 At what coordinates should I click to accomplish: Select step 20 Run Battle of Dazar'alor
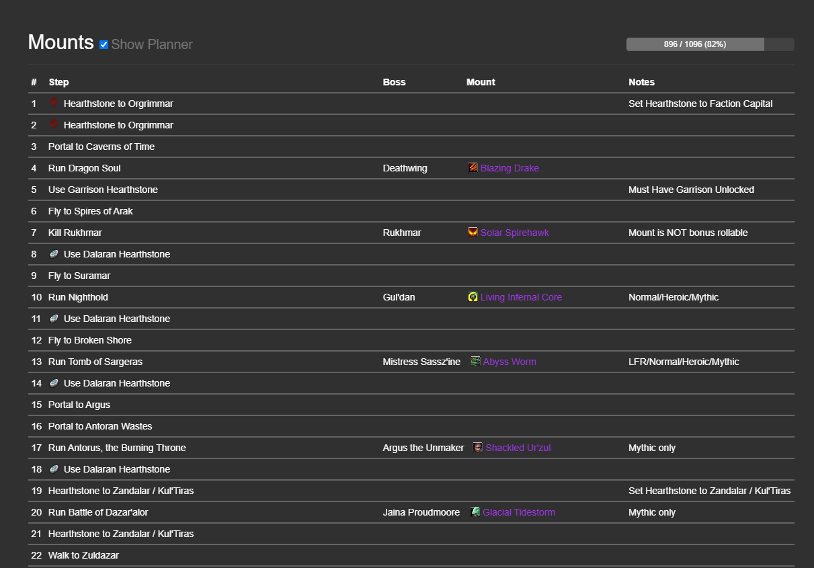tap(98, 512)
